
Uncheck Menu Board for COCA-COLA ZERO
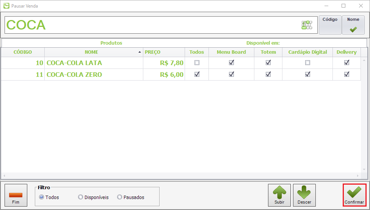pos(232,75)
